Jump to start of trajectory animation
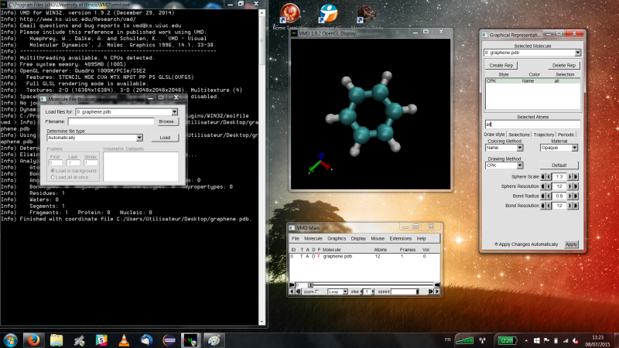The height and width of the screenshot is (348, 619). click(292, 285)
